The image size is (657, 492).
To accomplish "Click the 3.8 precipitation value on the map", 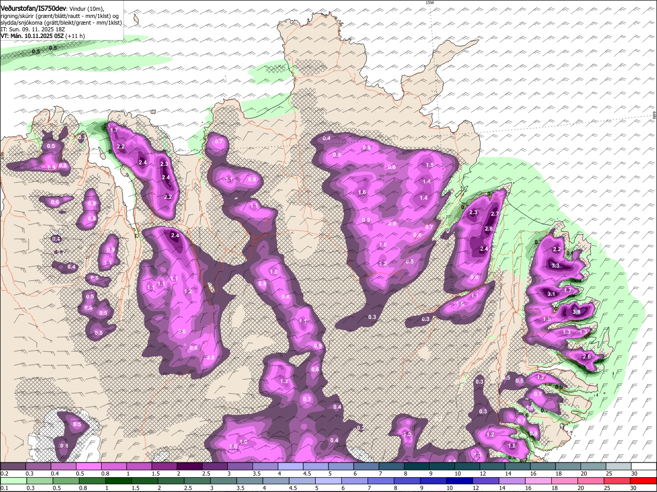I will pyautogui.click(x=576, y=312).
